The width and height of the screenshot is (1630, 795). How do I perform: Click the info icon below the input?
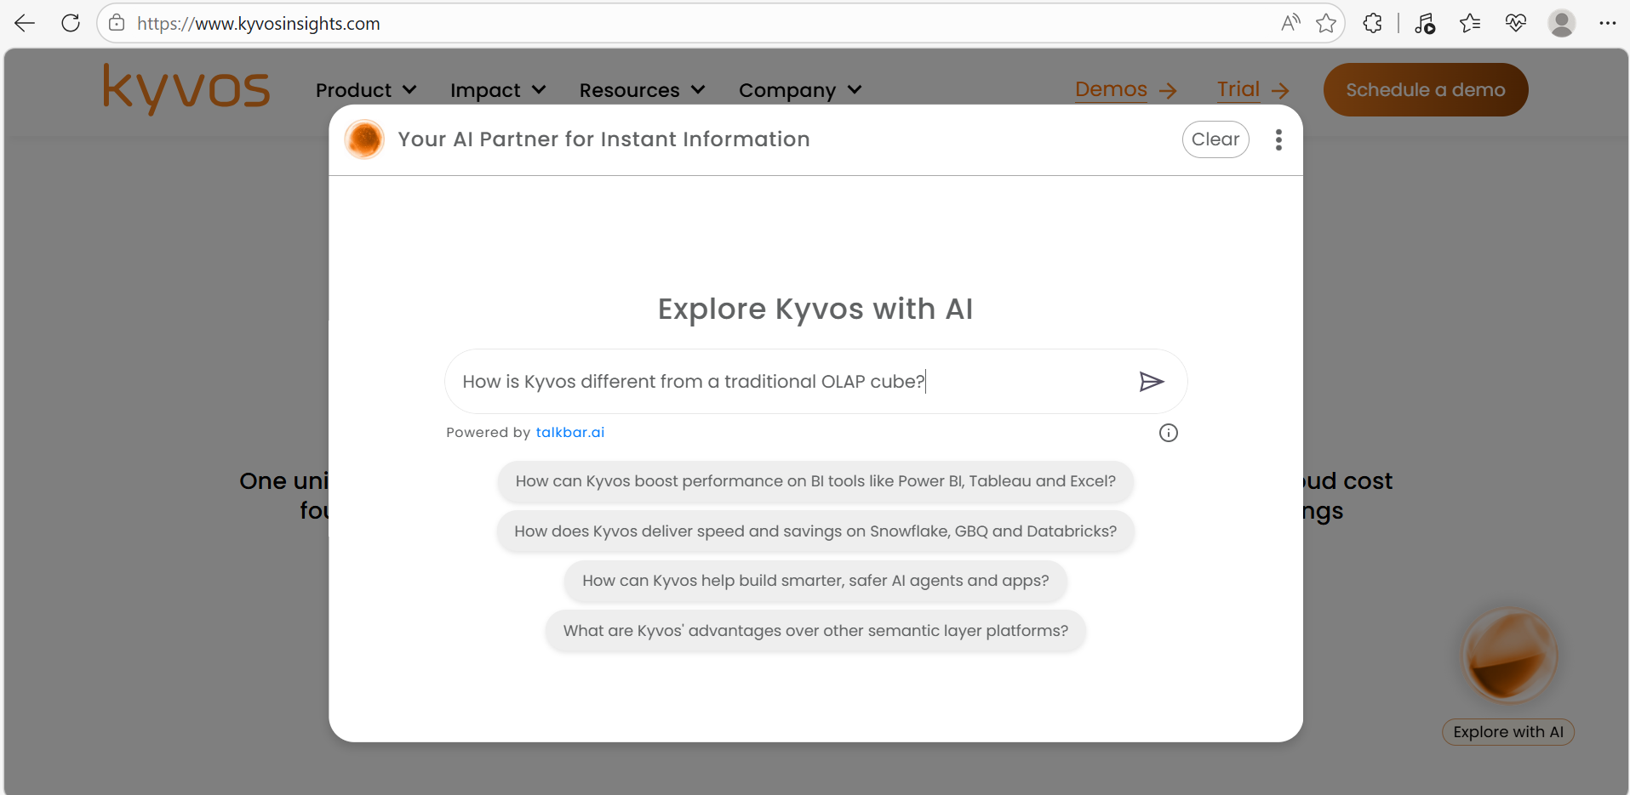1168,433
